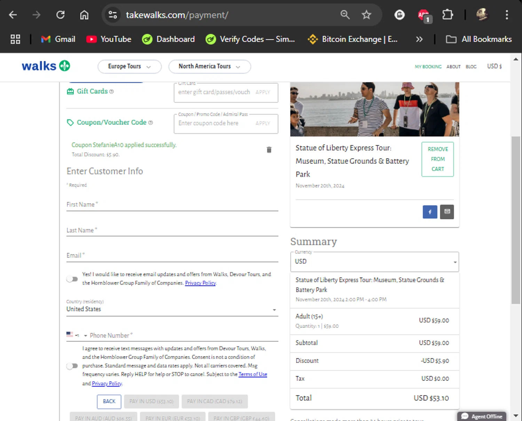Open the All Bookmarks folder

point(479,39)
